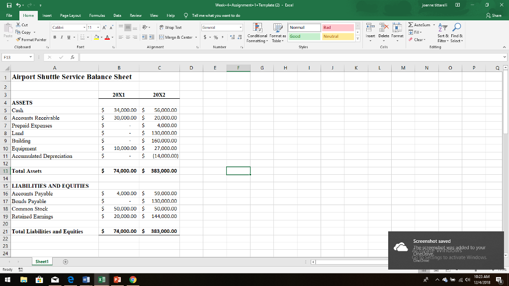509x286 pixels.
Task: Undo the last action in title bar
Action: [x=18, y=5]
